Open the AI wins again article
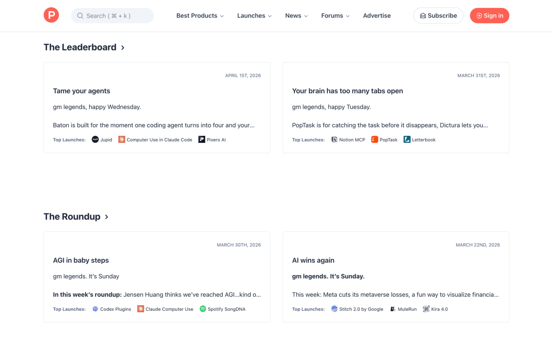553x344 pixels. coord(313,260)
